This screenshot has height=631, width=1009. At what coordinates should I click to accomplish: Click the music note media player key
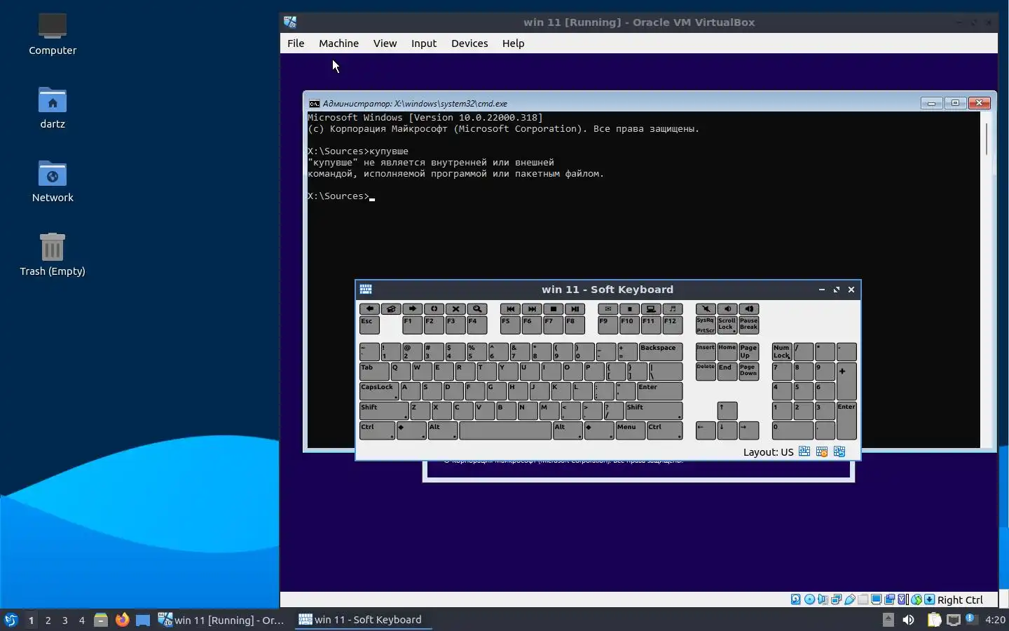click(x=673, y=308)
